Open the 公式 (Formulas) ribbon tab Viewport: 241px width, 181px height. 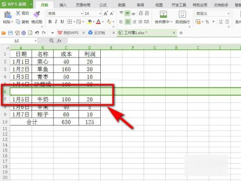click(103, 5)
